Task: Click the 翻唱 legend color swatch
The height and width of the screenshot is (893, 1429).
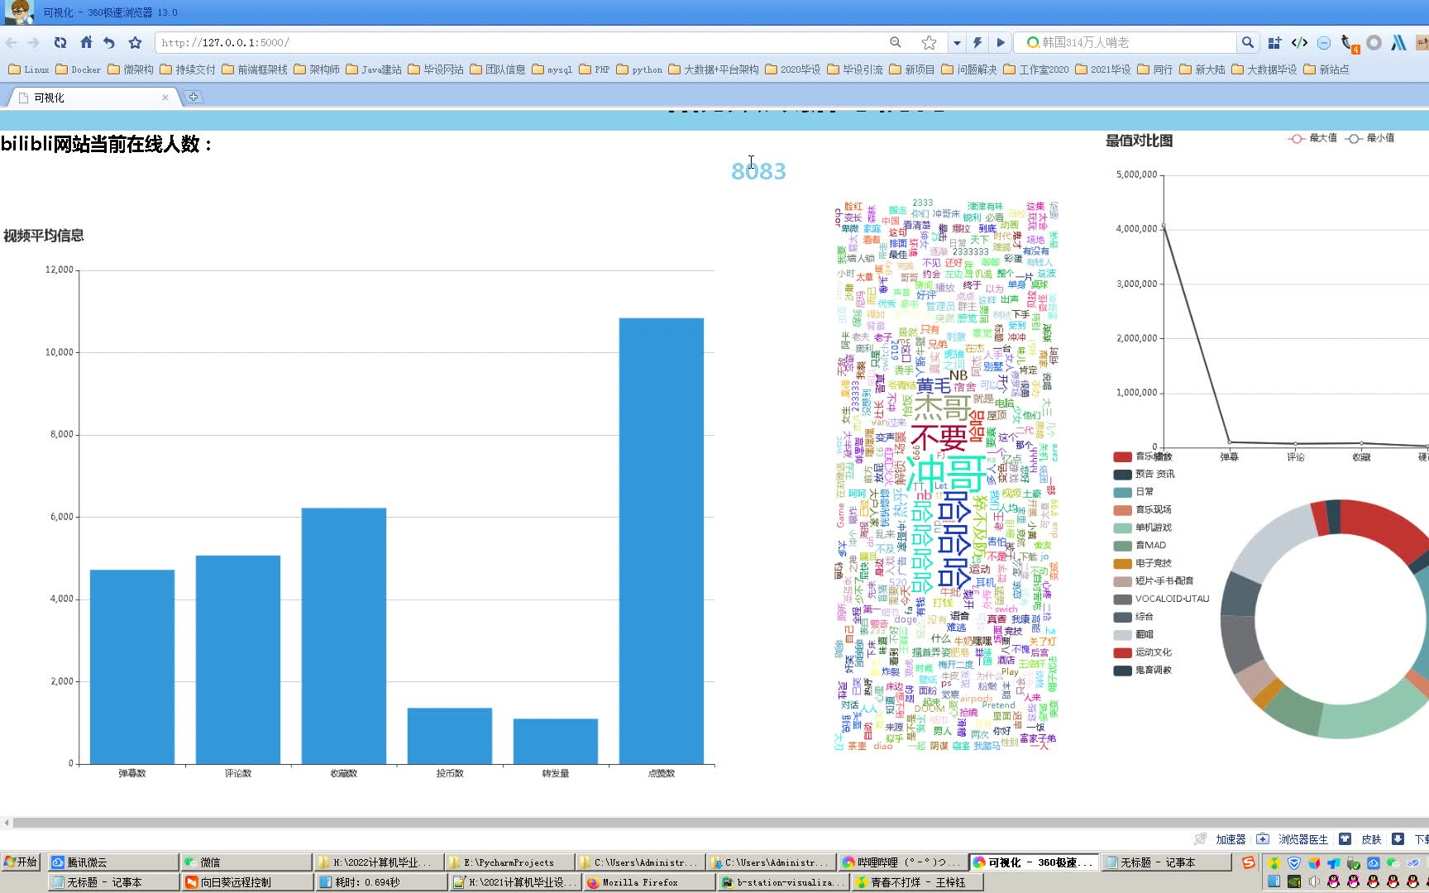Action: pos(1122,635)
